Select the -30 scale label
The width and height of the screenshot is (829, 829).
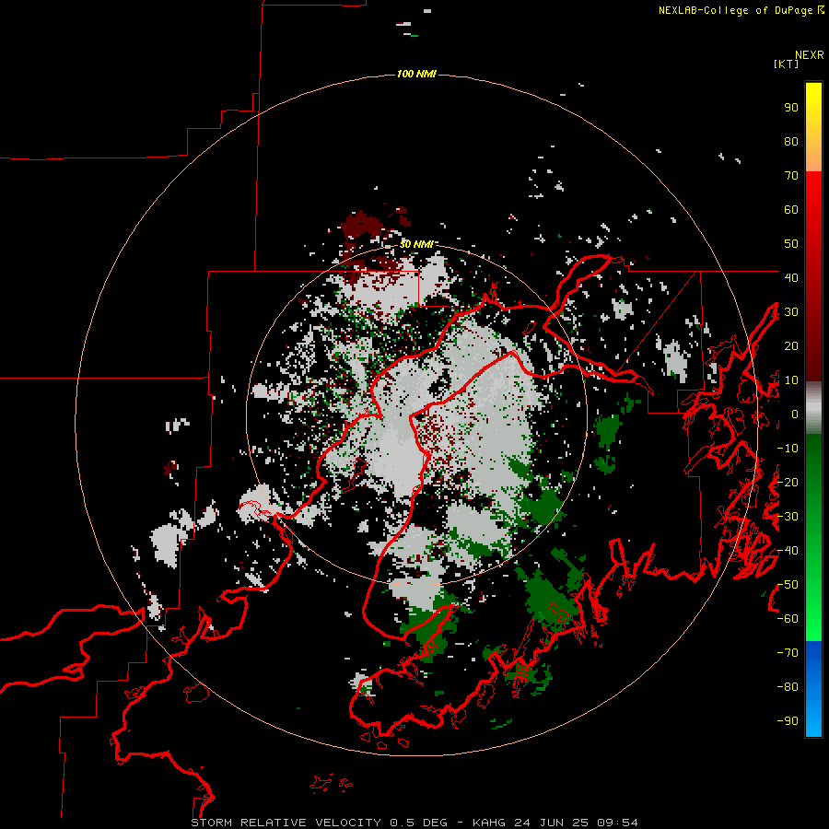(788, 517)
